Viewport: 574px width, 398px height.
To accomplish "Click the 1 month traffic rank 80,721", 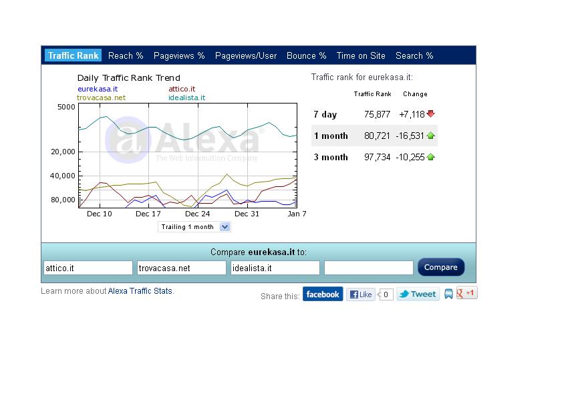I will (x=377, y=136).
